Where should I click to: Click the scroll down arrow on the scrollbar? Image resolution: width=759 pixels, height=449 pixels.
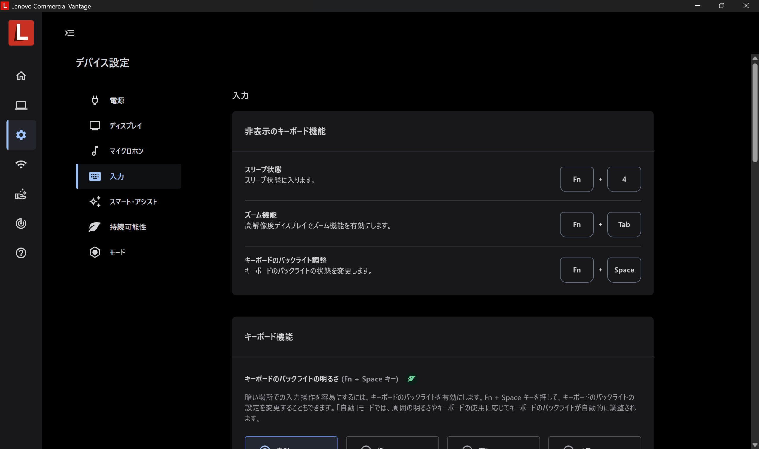click(x=755, y=445)
